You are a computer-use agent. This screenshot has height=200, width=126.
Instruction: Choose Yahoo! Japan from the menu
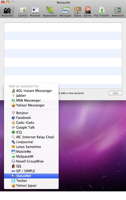coord(31,186)
